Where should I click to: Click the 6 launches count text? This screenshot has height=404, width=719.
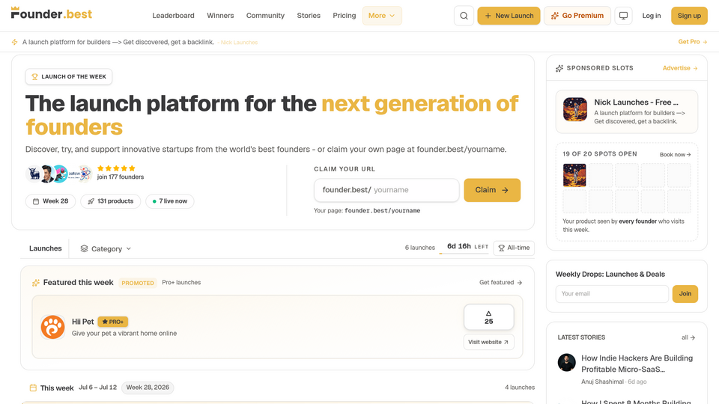419,248
